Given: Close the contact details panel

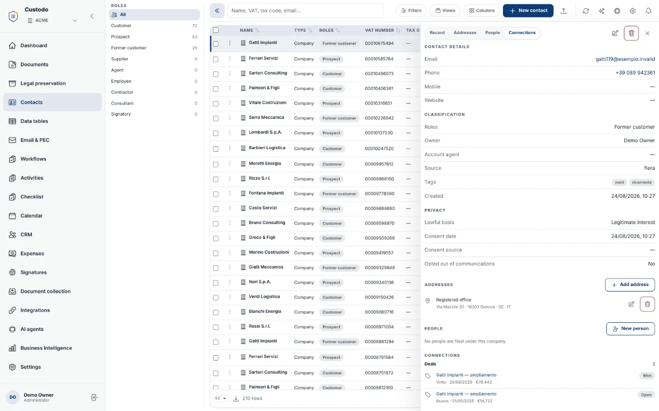Looking at the screenshot, I should 647,33.
